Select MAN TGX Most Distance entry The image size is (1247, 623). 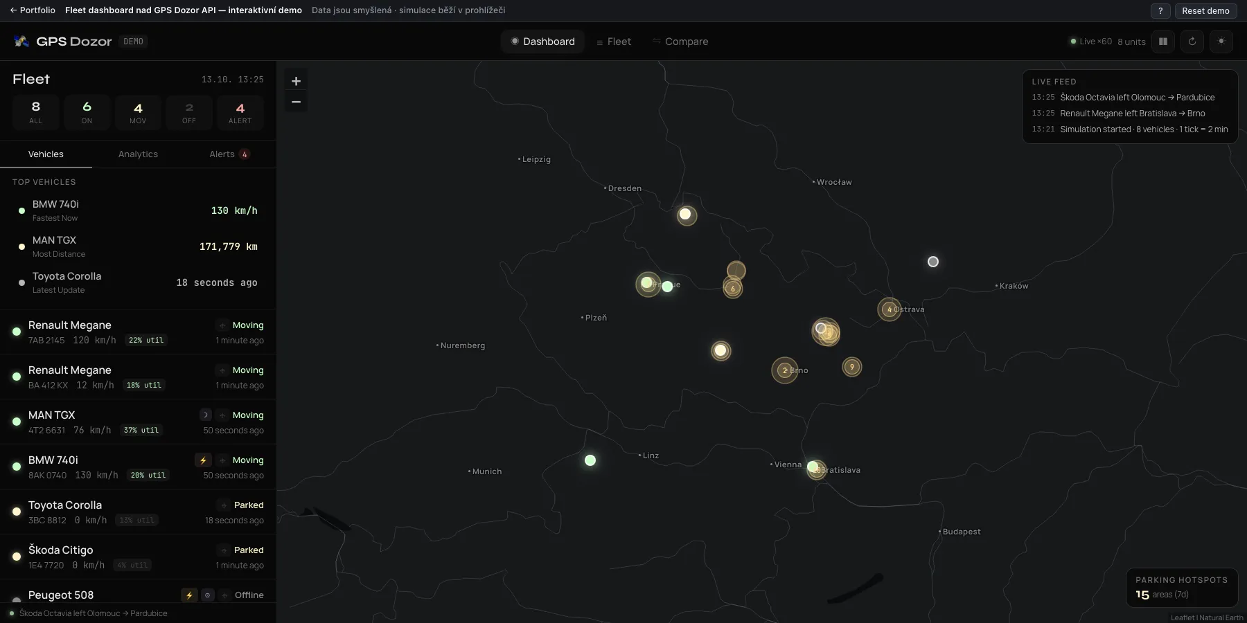tap(138, 246)
